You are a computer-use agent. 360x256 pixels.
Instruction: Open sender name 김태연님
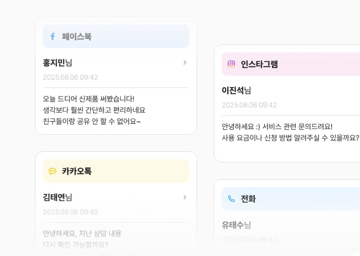(x=58, y=197)
